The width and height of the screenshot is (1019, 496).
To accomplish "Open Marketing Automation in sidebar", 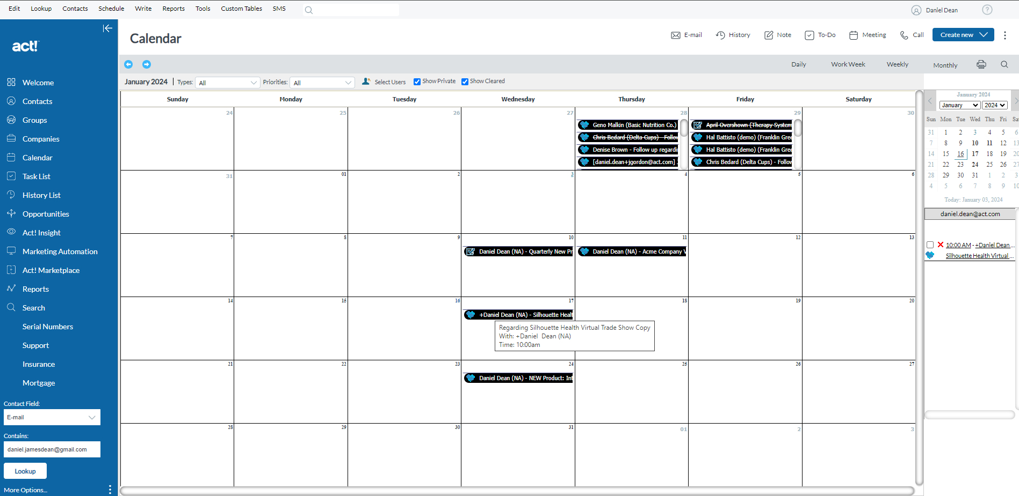I will click(x=59, y=251).
